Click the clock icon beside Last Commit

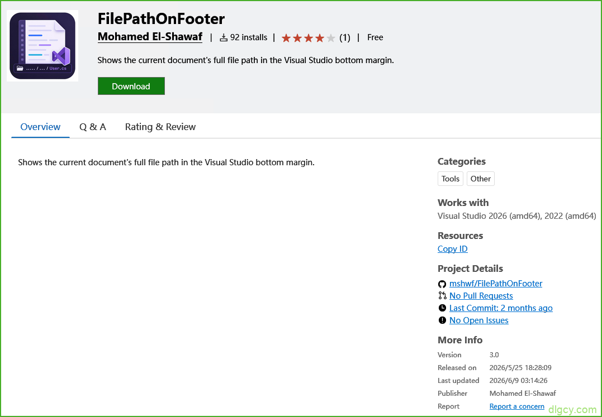442,308
